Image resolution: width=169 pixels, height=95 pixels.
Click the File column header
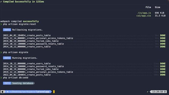point(148,7)
